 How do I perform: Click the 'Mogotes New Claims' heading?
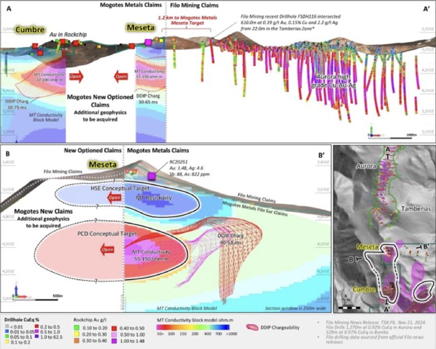click(x=43, y=211)
